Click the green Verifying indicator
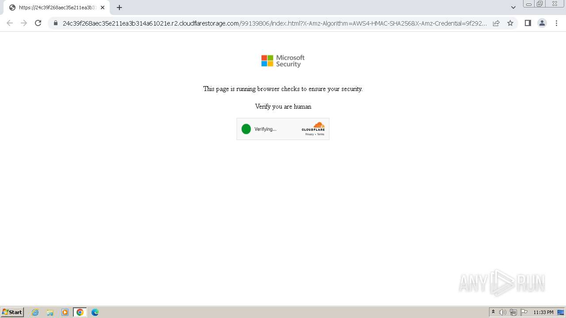 (x=246, y=129)
